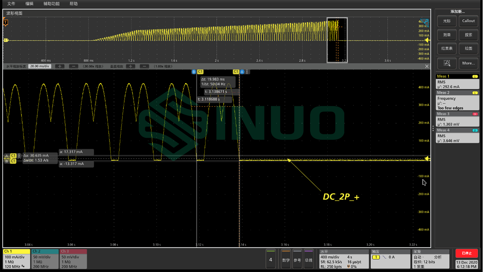The image size is (483, 272).
Task: Open the 帮助 menu
Action: [73, 4]
